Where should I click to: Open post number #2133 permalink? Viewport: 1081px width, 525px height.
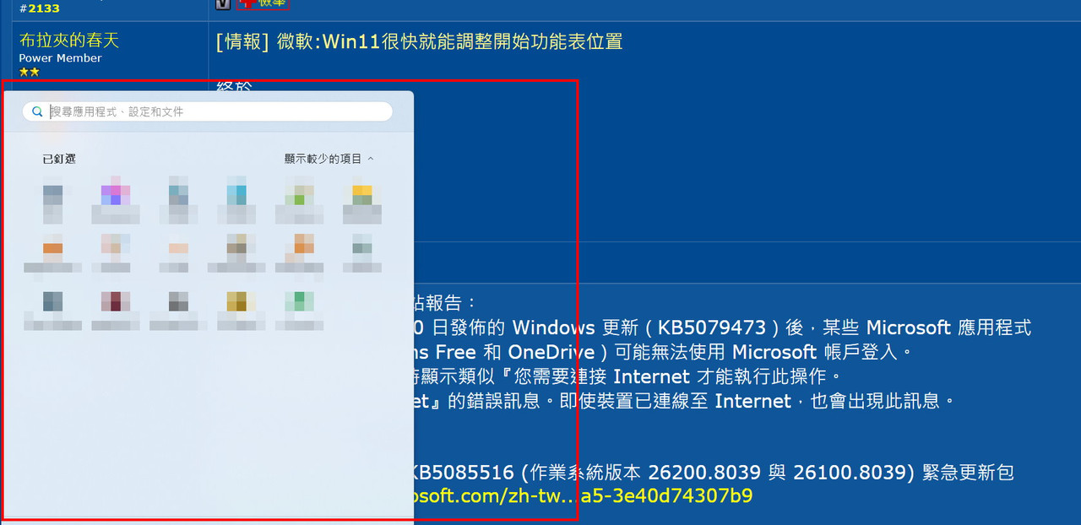[x=39, y=8]
